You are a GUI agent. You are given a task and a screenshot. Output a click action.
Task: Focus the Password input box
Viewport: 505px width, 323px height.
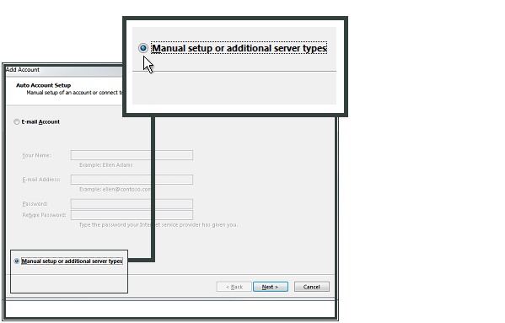click(132, 203)
